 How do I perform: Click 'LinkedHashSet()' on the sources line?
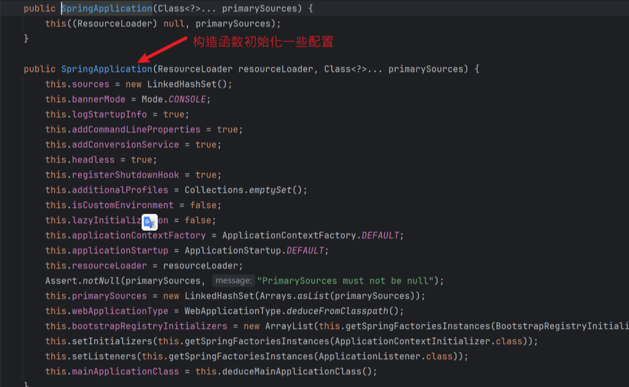click(187, 84)
